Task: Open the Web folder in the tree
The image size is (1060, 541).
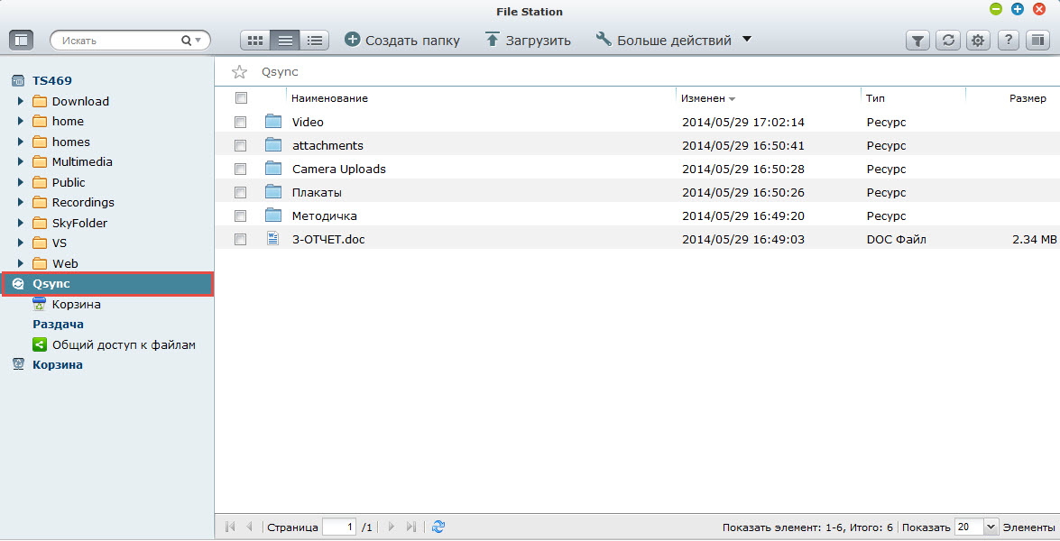Action: 65,263
